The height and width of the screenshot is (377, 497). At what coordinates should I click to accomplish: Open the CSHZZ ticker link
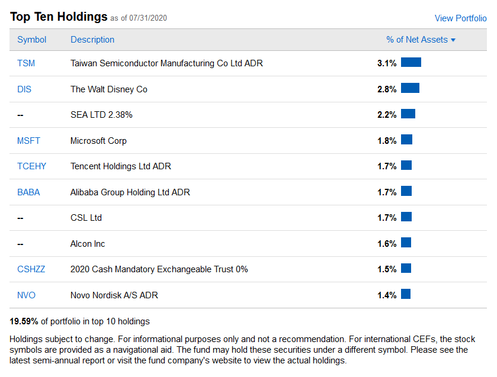(x=31, y=269)
